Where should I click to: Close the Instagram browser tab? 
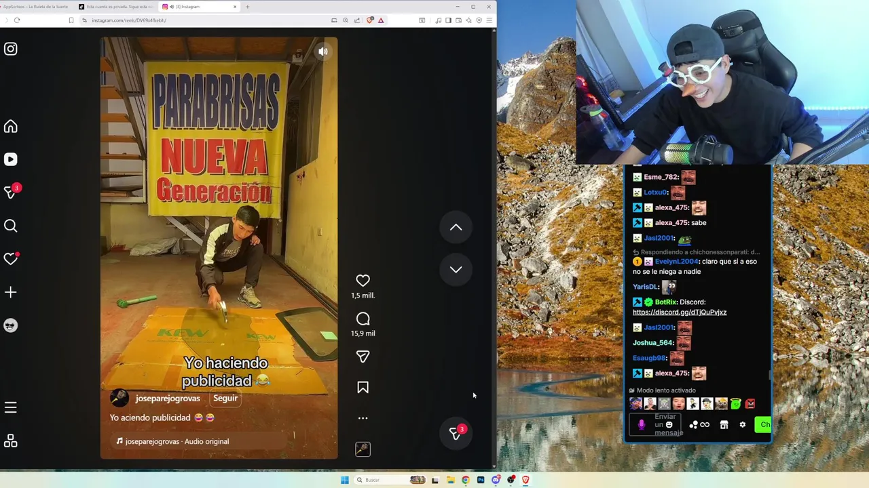point(235,7)
